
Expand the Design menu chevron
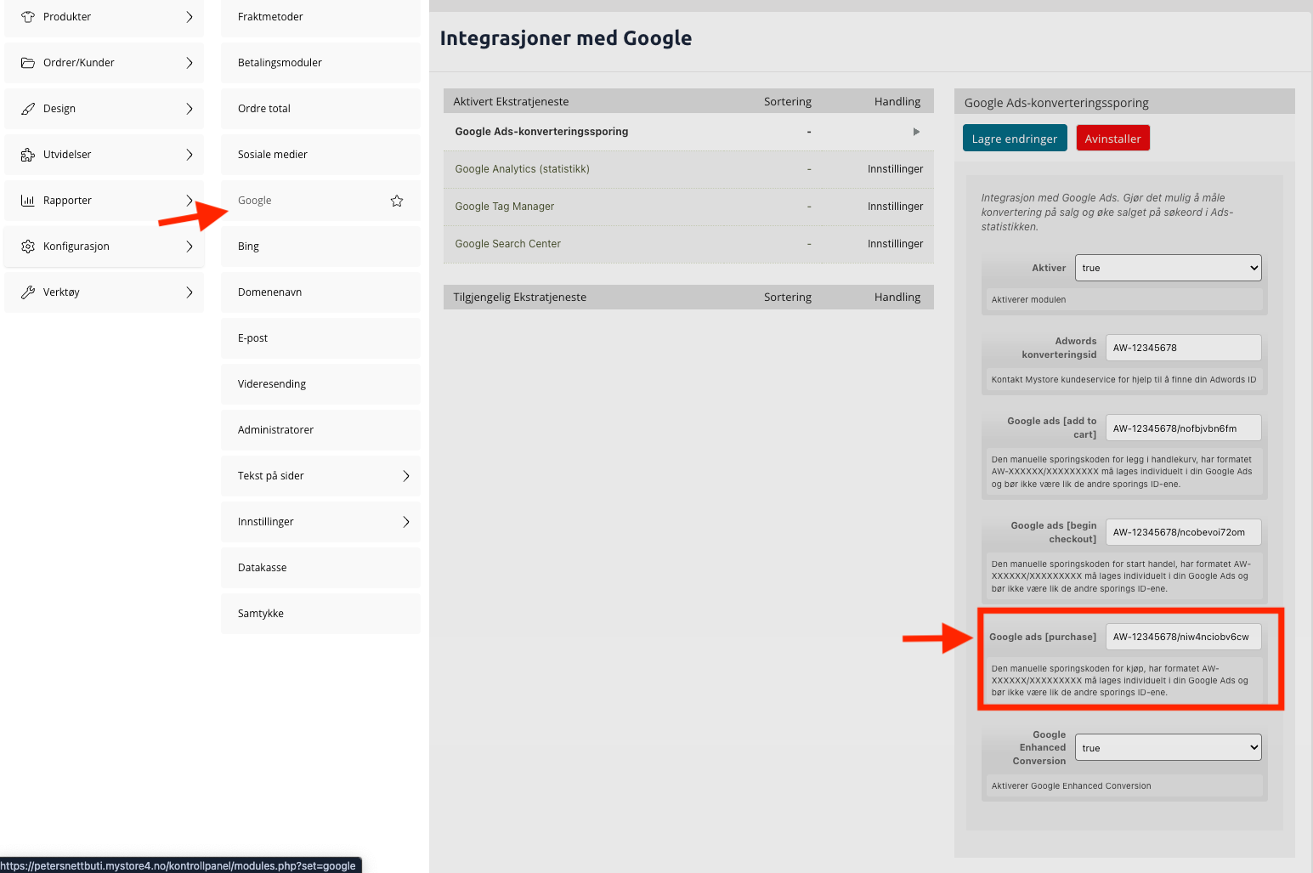(x=190, y=109)
